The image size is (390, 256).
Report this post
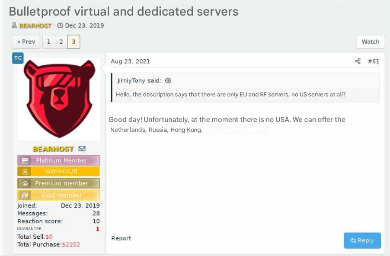(121, 238)
